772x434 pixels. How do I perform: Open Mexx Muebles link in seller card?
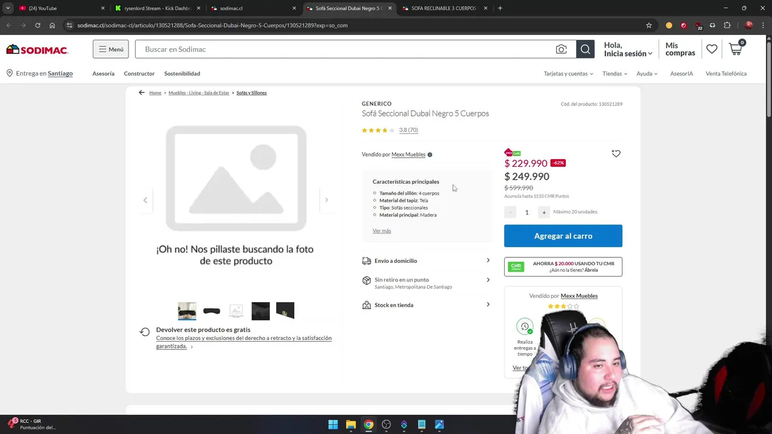click(579, 296)
